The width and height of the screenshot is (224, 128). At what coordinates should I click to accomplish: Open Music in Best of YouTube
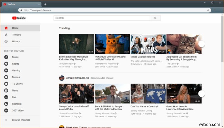(20, 57)
